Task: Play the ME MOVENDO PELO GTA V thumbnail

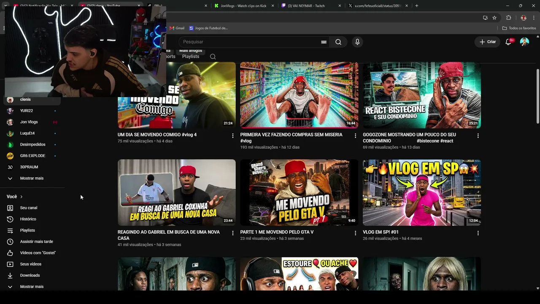Action: (x=299, y=193)
